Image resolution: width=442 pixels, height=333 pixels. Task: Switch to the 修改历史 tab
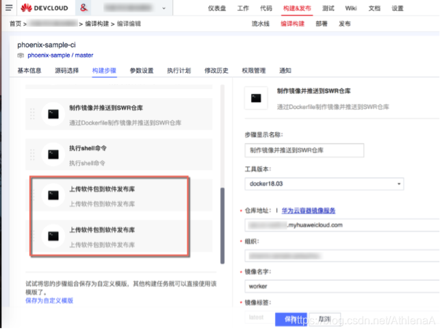click(x=216, y=71)
